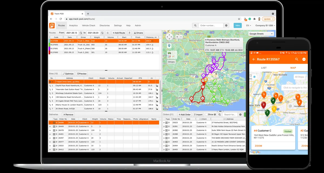Open the Routes tab
The width and height of the screenshot is (324, 173).
point(62,26)
